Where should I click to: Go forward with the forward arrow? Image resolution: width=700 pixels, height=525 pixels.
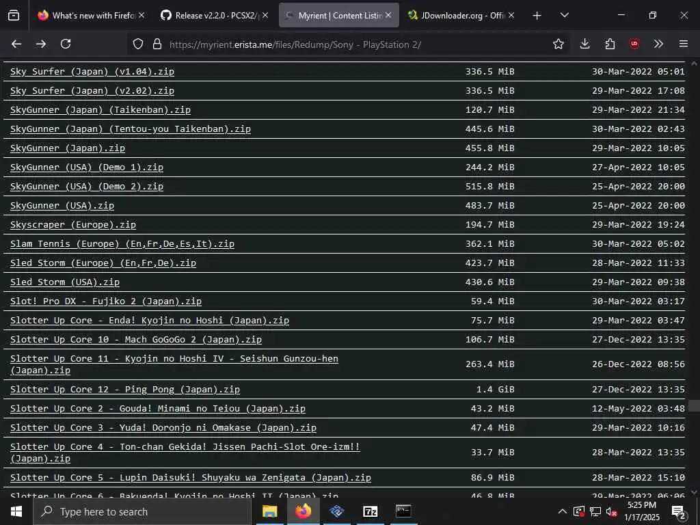[41, 44]
